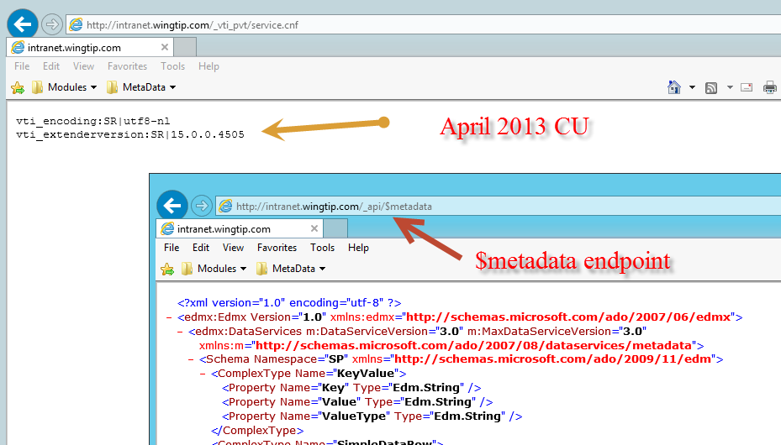Collapse the ComplexType KeyValue node
This screenshot has height=445, width=781.
click(203, 374)
